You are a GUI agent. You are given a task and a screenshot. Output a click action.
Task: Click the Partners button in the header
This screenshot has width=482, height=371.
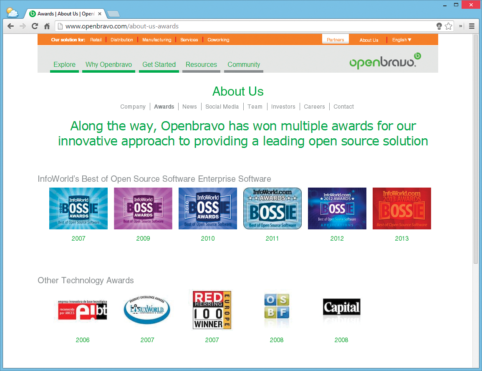click(x=335, y=39)
